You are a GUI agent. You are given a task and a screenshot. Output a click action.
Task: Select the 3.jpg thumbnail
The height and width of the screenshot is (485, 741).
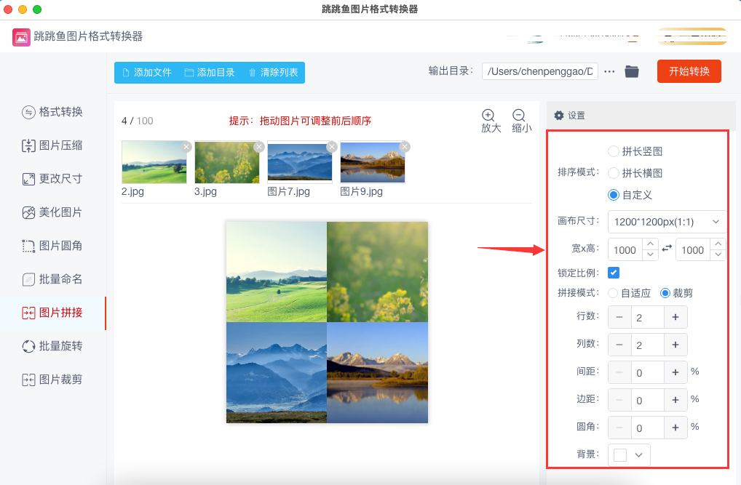click(227, 162)
